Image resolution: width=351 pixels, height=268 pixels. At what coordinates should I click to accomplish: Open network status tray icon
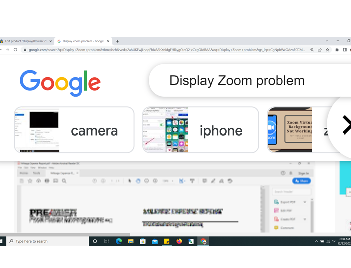pos(328,241)
